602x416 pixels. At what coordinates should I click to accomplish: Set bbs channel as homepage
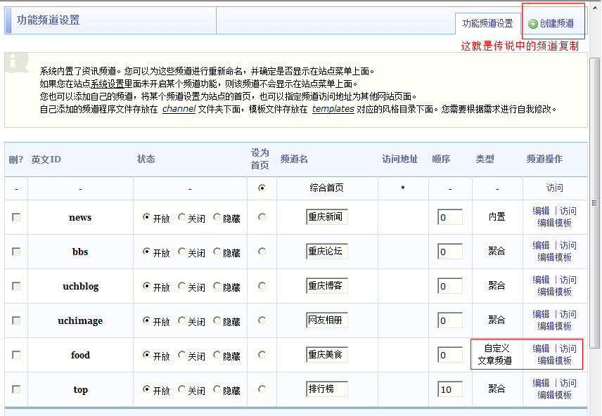262,252
